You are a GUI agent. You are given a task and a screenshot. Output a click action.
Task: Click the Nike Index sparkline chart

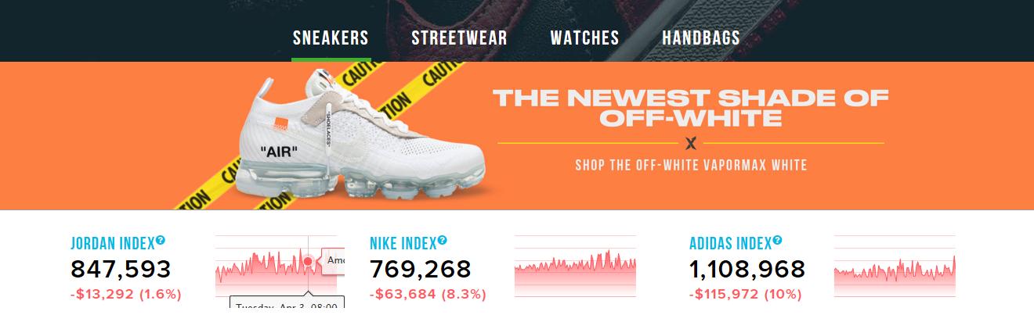(x=576, y=266)
